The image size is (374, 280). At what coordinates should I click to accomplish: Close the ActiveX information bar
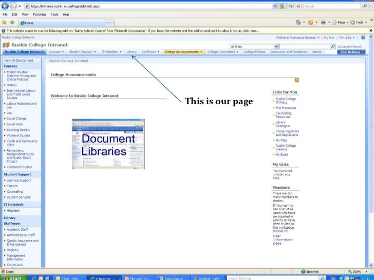click(371, 30)
